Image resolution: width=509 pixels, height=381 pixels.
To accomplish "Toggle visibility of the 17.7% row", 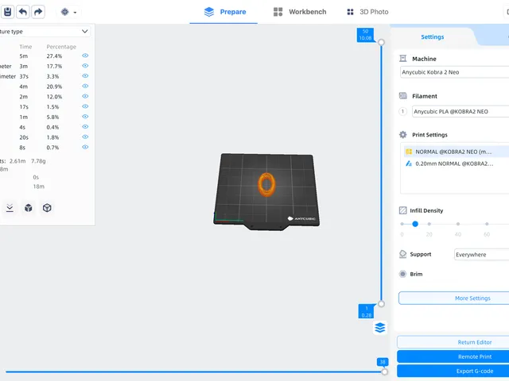I will tap(85, 66).
